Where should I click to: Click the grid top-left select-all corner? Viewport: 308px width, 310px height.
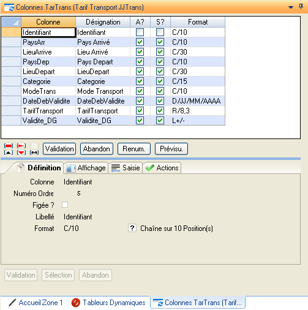coord(11,22)
